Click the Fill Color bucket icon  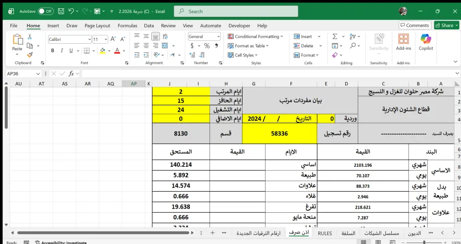[103, 51]
